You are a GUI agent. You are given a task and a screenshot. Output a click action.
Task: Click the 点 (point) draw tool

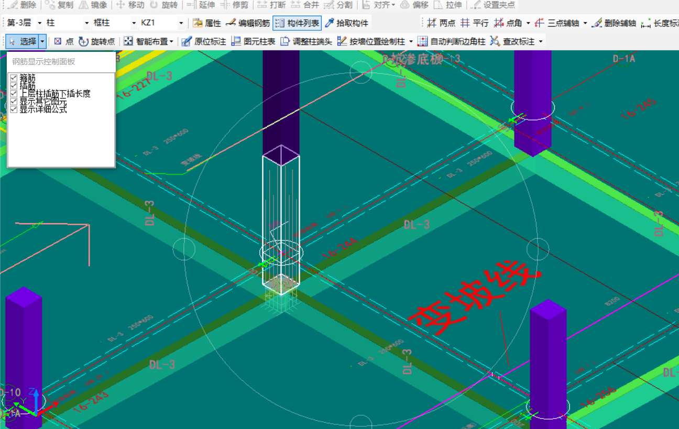point(64,41)
